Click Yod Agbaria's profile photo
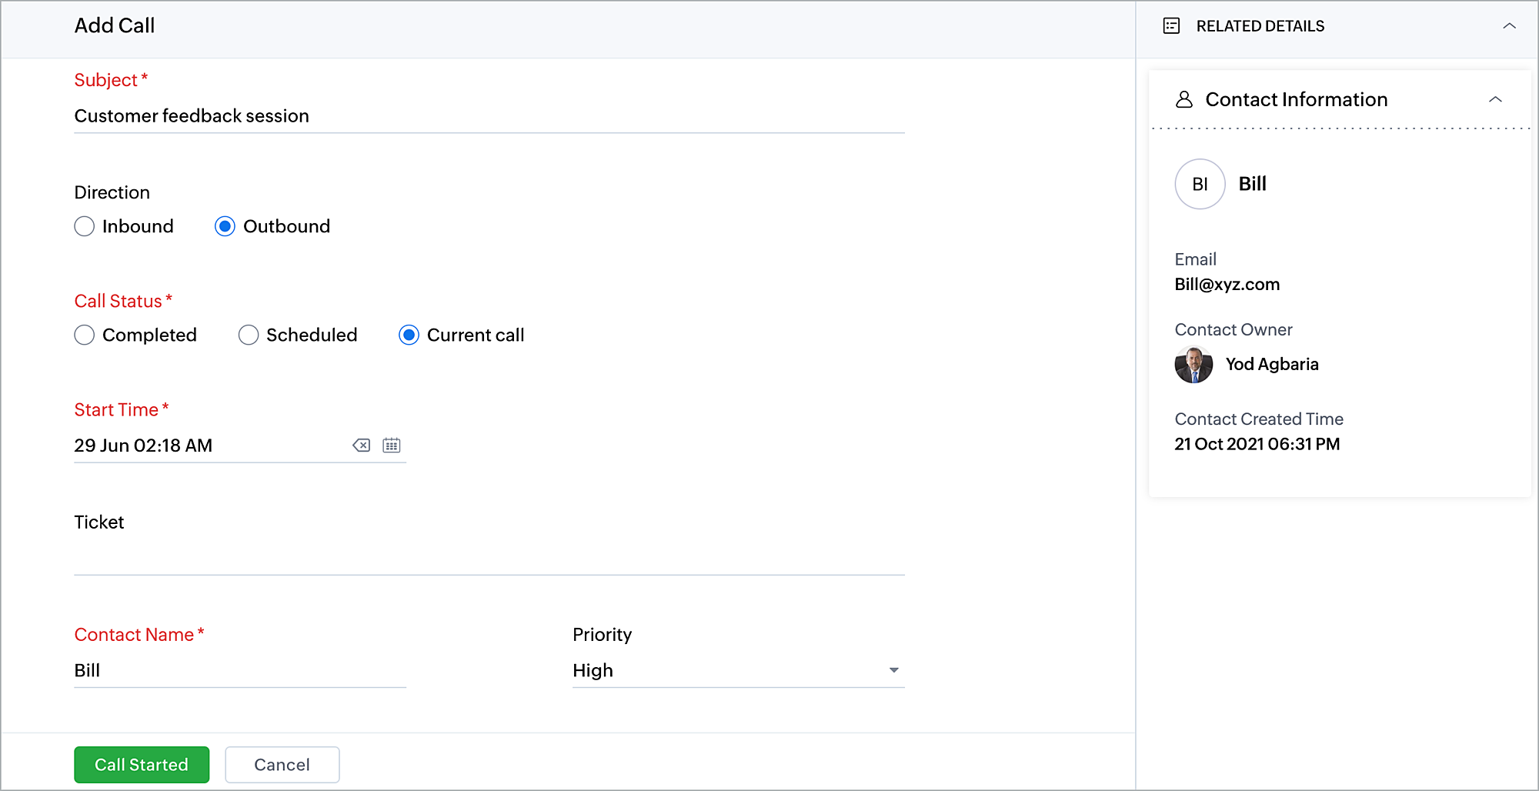Image resolution: width=1539 pixels, height=791 pixels. [1193, 365]
